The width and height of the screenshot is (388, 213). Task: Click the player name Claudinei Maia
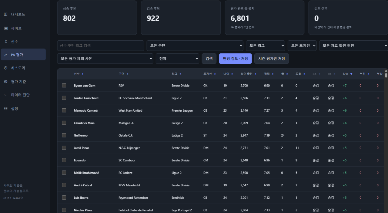click(x=84, y=123)
